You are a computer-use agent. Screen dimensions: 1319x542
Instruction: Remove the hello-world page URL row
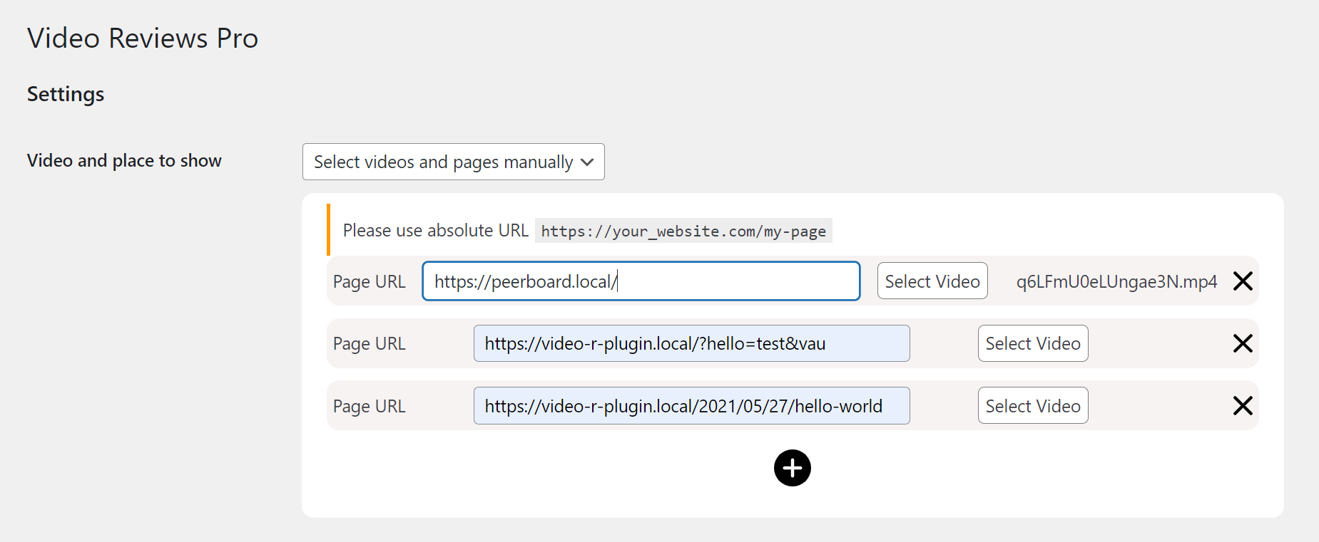coord(1243,406)
